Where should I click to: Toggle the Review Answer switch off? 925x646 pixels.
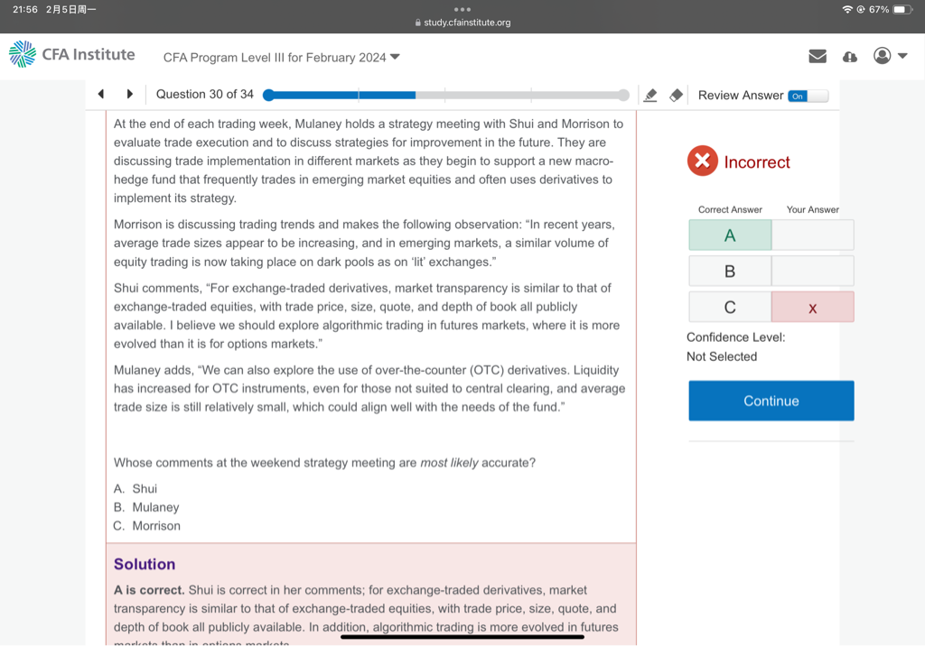click(807, 96)
